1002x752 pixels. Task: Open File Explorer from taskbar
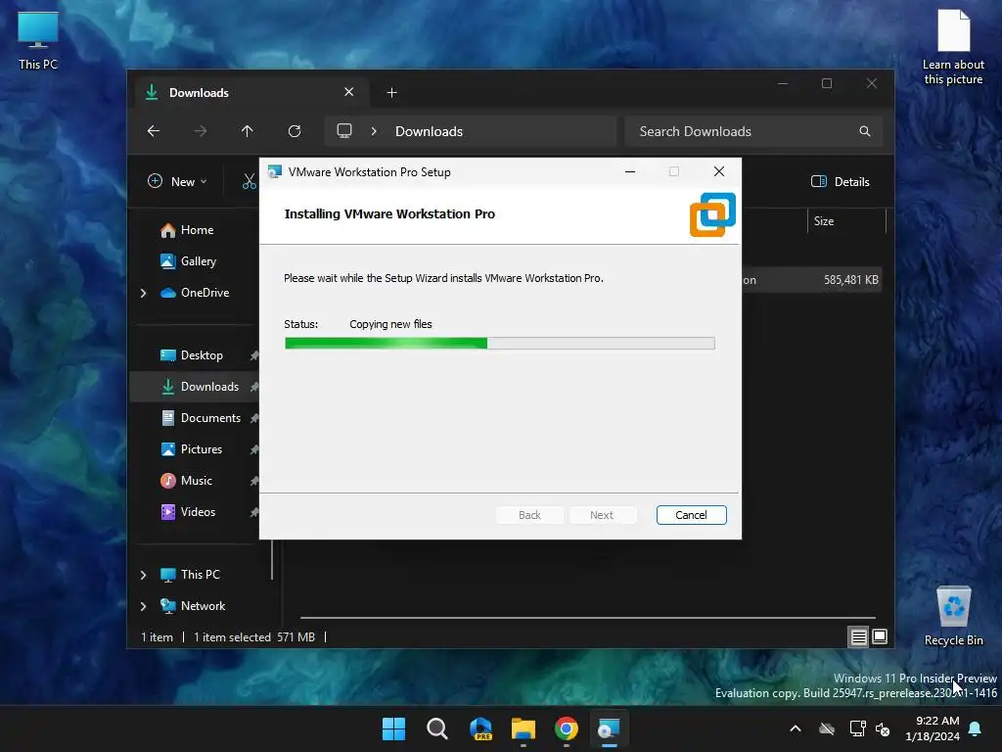click(524, 728)
